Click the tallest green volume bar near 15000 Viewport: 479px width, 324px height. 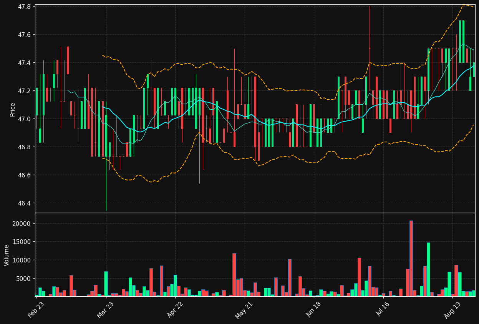[x=428, y=269]
